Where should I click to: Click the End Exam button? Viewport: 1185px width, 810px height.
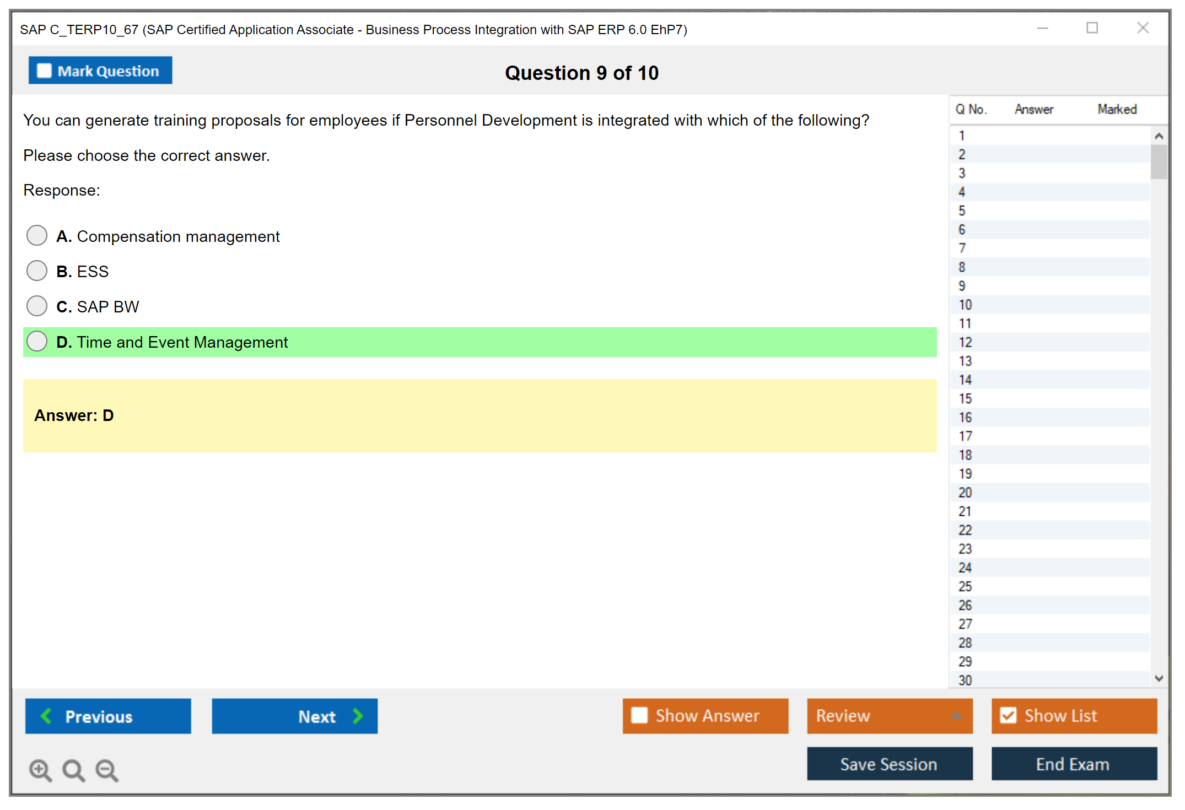pyautogui.click(x=1073, y=764)
